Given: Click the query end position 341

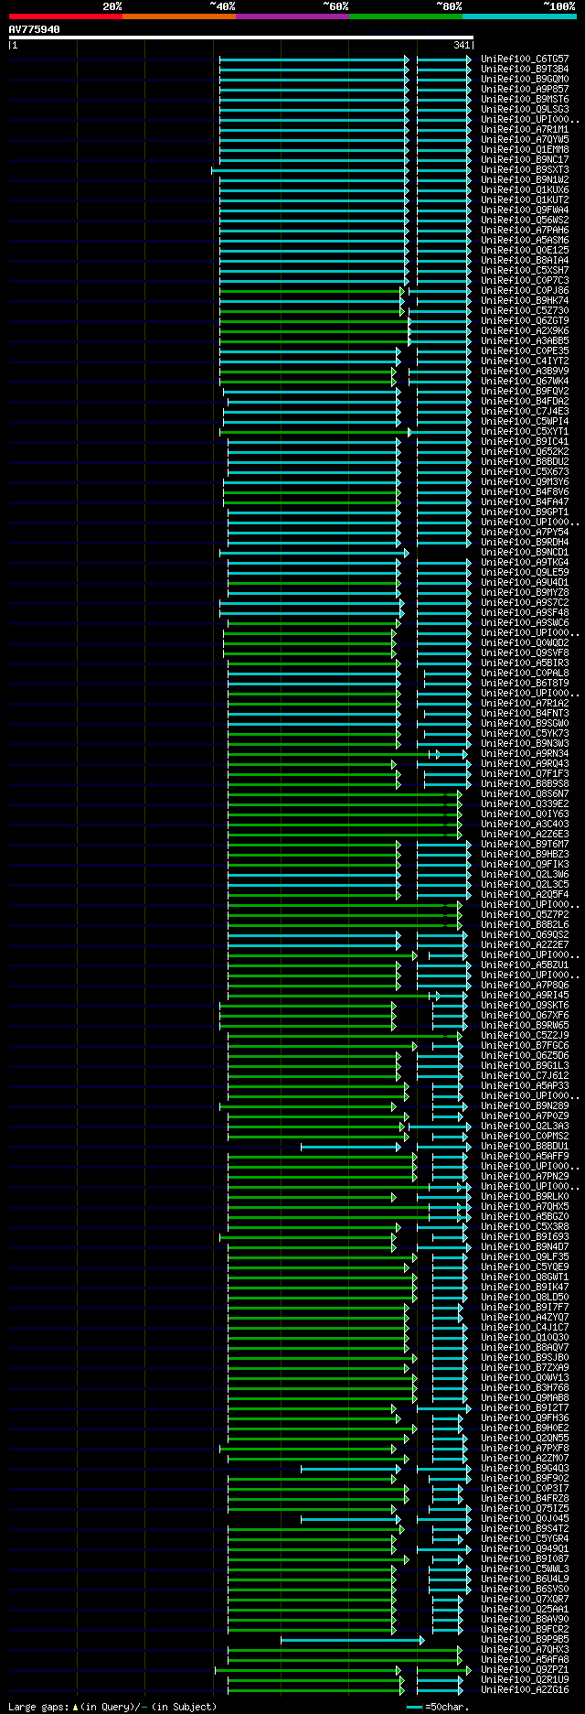Looking at the screenshot, I should (462, 45).
